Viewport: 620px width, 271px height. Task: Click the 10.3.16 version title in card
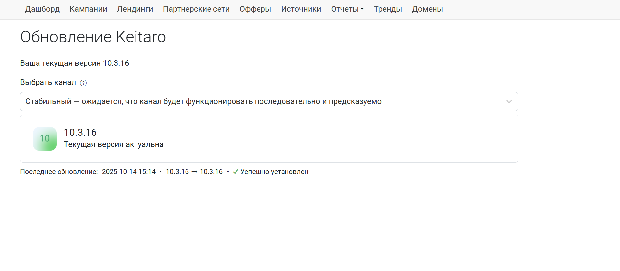tap(80, 132)
